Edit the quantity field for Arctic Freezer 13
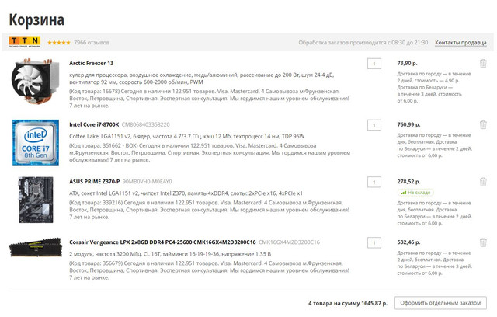Viewport: 497px width, 317px height. coord(374,64)
